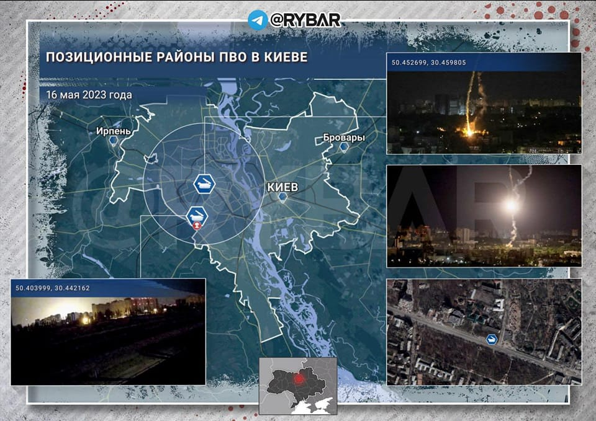
Task: Click the lower air defense launcher icon
Action: (197, 216)
